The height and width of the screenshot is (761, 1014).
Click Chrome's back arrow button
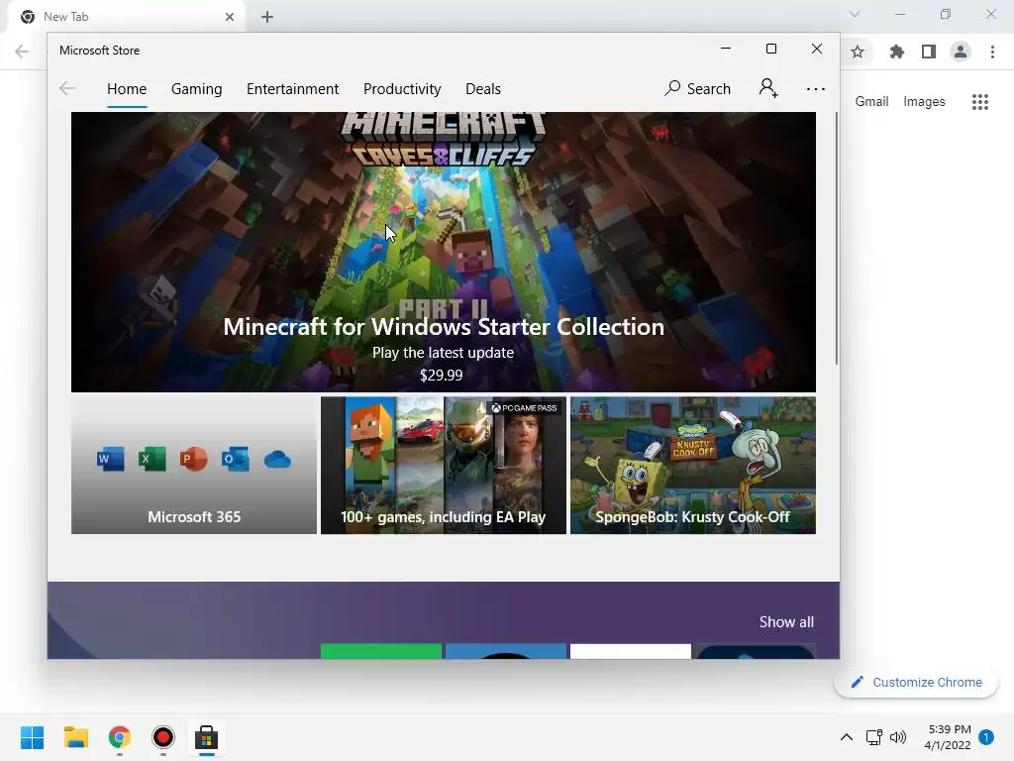22,52
